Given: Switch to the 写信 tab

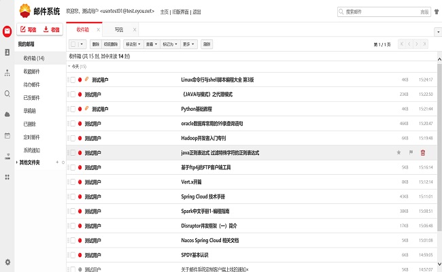Looking at the screenshot, I should tap(119, 30).
